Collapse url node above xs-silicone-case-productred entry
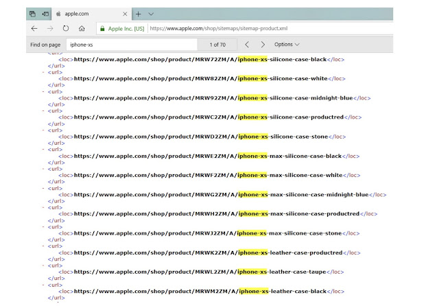 (x=43, y=111)
